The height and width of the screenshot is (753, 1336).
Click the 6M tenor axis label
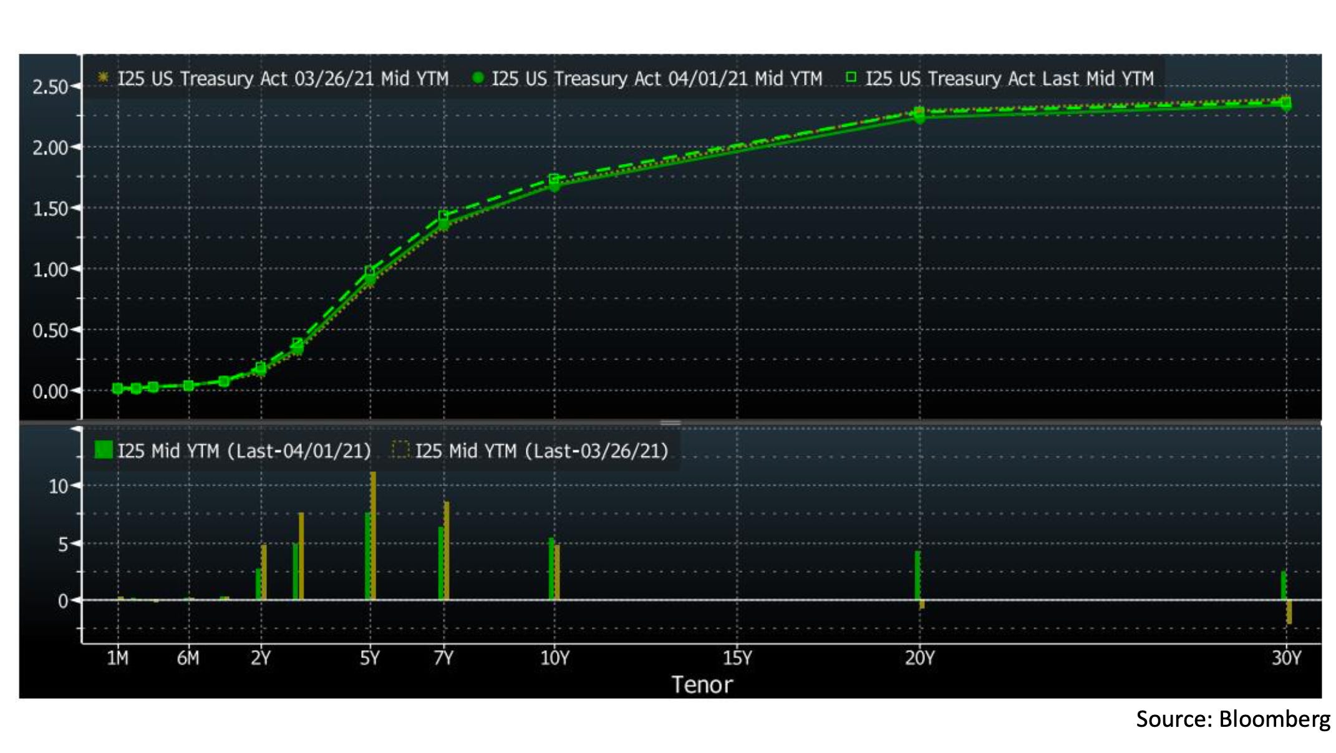coord(188,658)
